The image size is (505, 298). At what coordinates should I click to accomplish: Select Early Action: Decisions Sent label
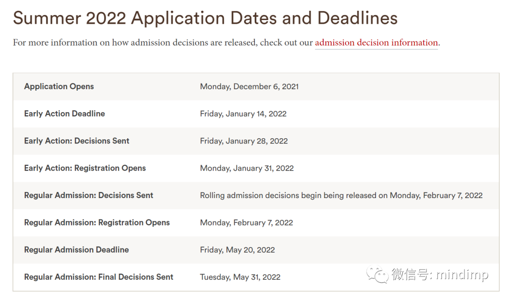pyautogui.click(x=77, y=141)
